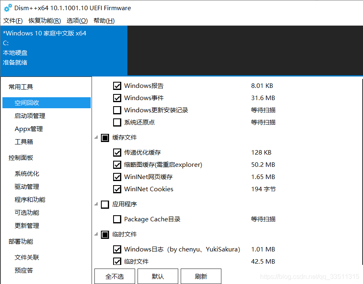Open 系统优化 in the sidebar
The image size is (363, 284).
27,174
